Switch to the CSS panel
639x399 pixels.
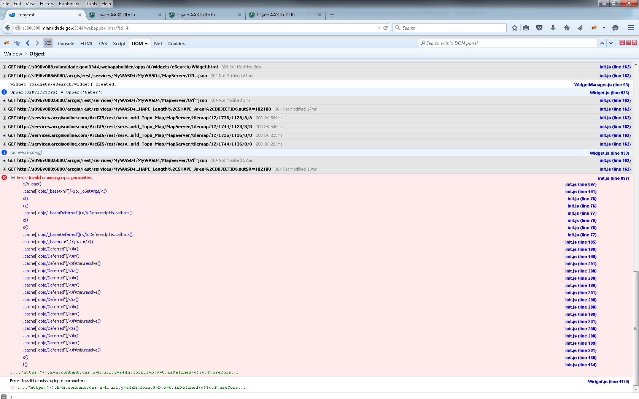pyautogui.click(x=103, y=44)
